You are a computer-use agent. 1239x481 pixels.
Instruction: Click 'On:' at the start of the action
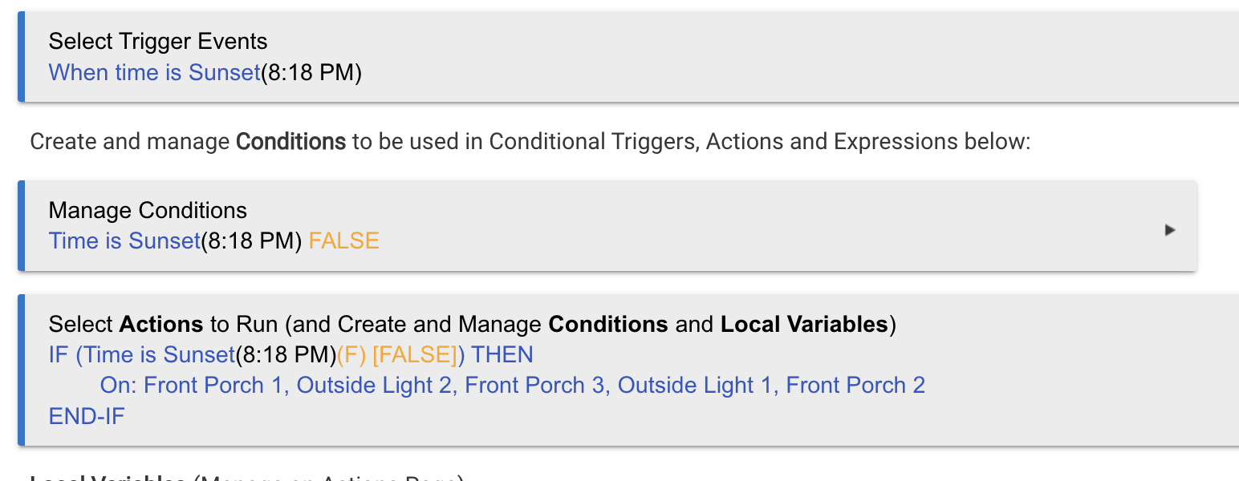pos(117,386)
